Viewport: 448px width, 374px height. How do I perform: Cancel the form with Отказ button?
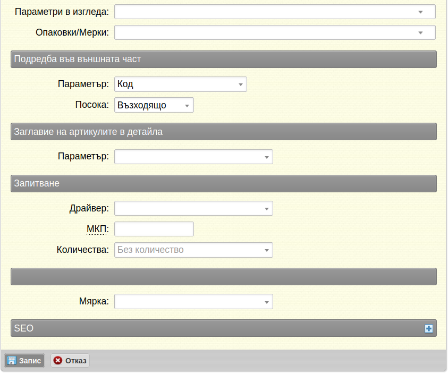coord(70,361)
